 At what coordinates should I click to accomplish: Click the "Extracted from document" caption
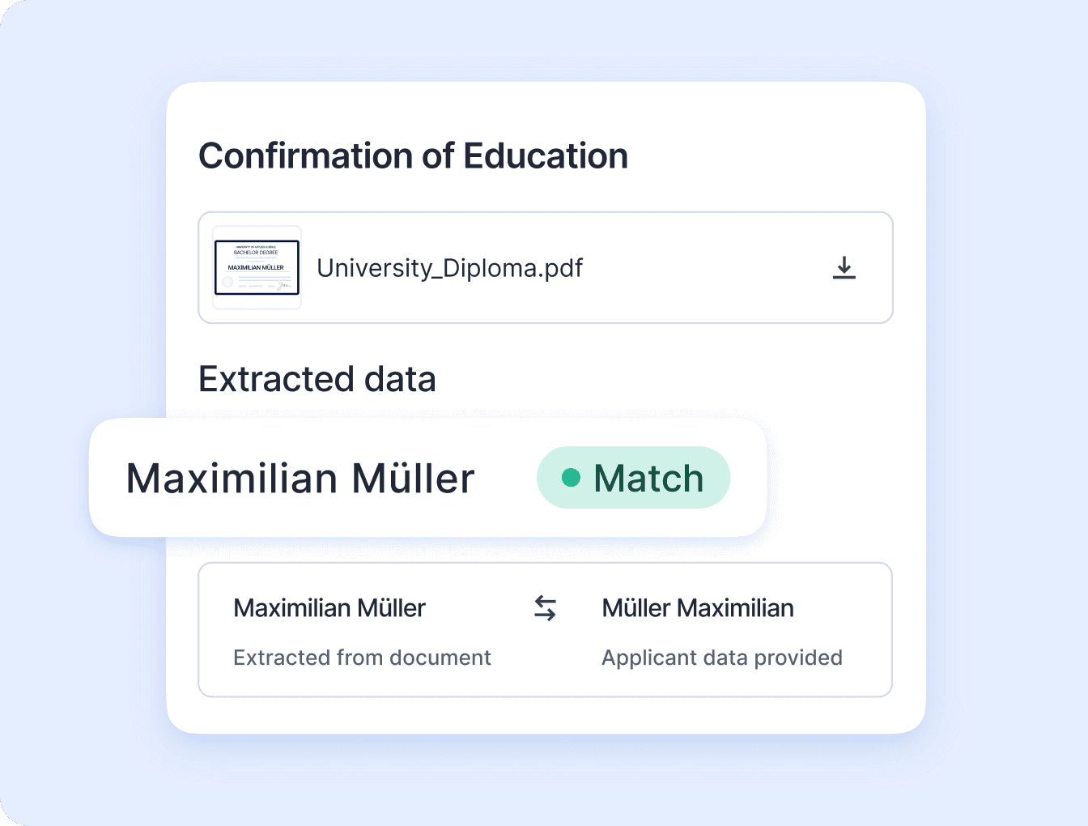click(x=362, y=658)
